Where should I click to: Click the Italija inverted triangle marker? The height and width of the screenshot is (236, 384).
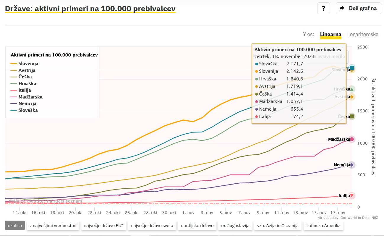[x=352, y=195]
